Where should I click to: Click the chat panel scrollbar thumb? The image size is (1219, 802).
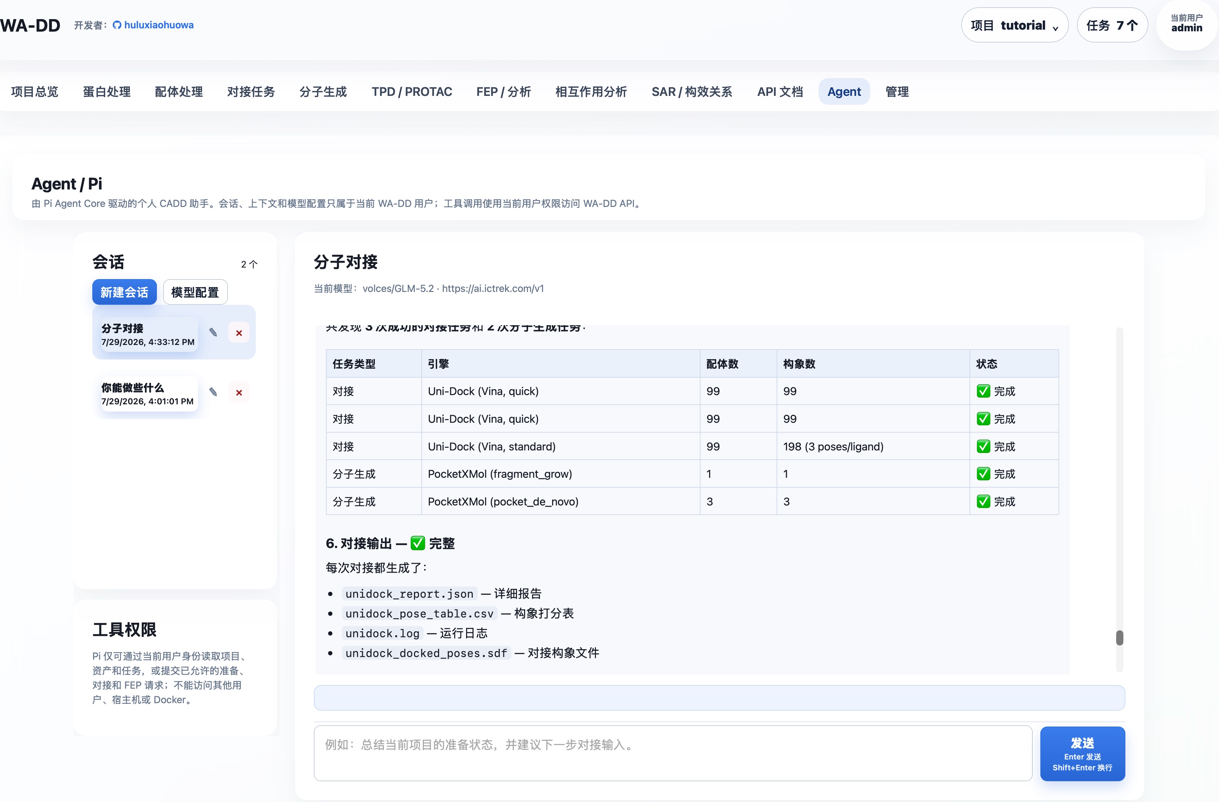tap(1120, 638)
